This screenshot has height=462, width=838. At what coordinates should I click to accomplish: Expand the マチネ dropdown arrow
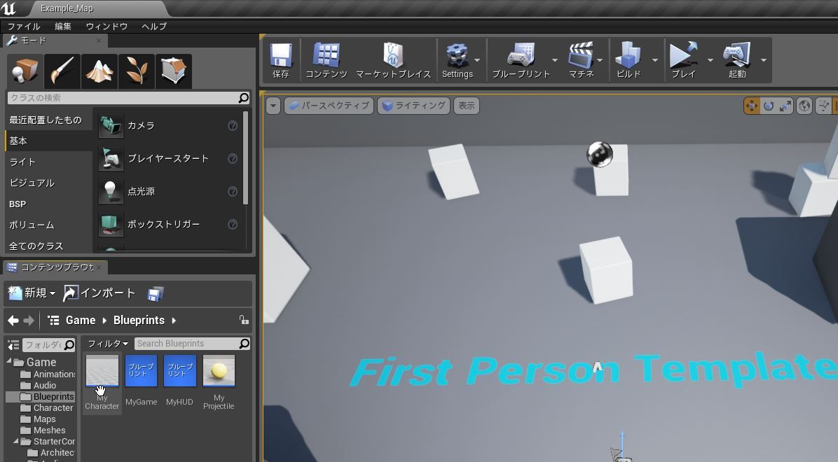pyautogui.click(x=600, y=60)
